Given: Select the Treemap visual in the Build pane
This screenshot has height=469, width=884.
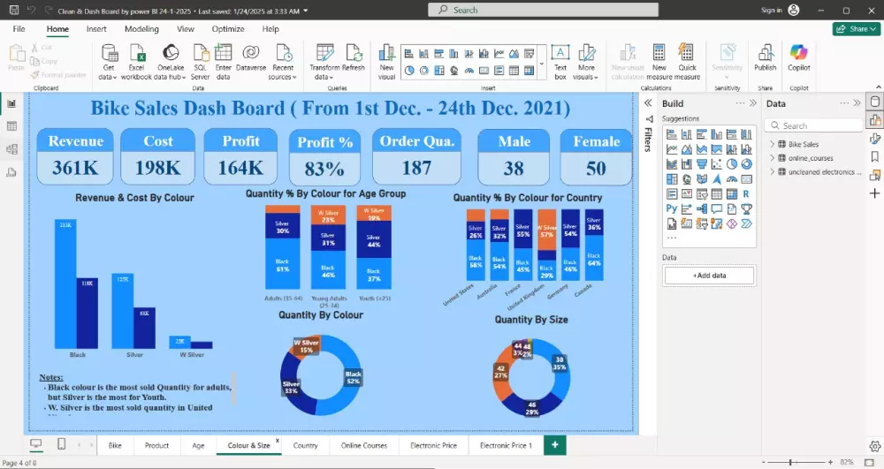Looking at the screenshot, I should pyautogui.click(x=672, y=179).
